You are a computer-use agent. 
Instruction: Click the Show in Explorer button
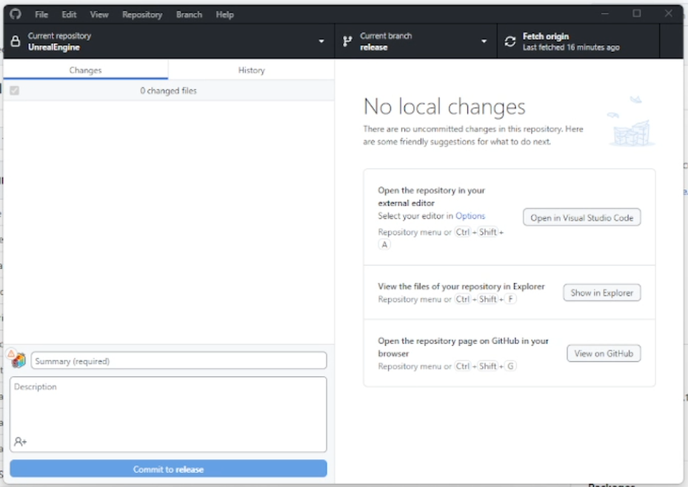coord(602,293)
